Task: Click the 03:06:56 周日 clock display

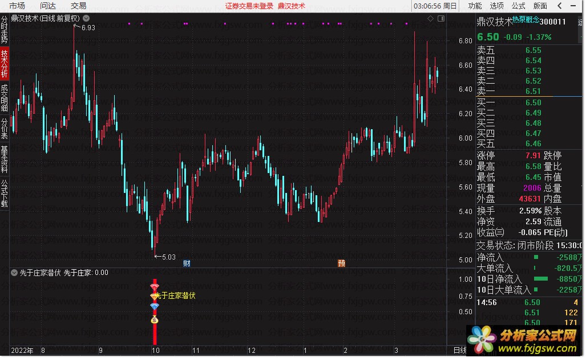Action: [435, 6]
